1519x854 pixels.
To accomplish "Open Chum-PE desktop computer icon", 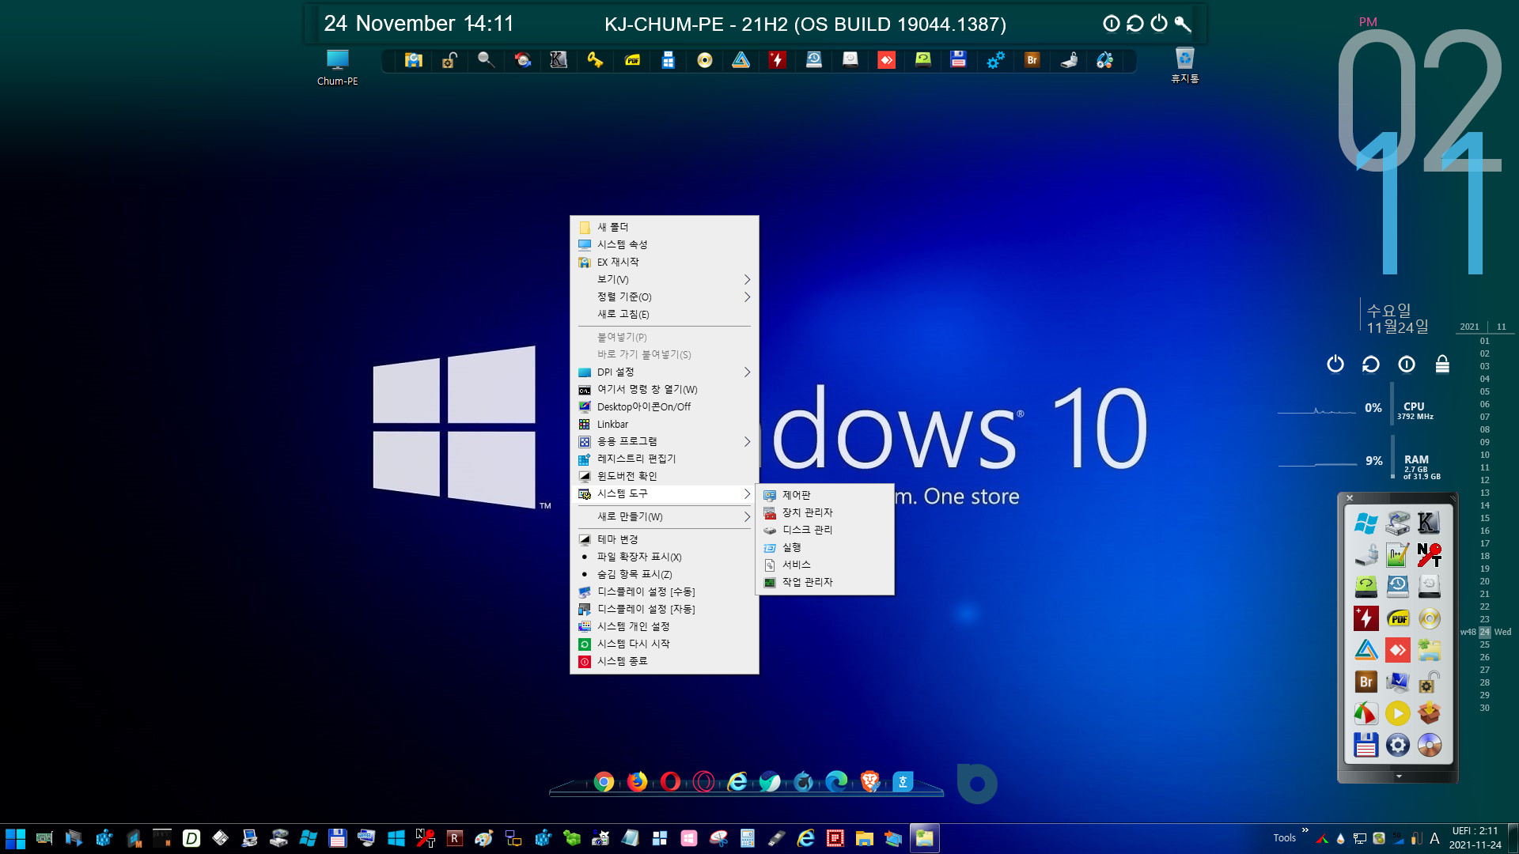I will coord(337,67).
